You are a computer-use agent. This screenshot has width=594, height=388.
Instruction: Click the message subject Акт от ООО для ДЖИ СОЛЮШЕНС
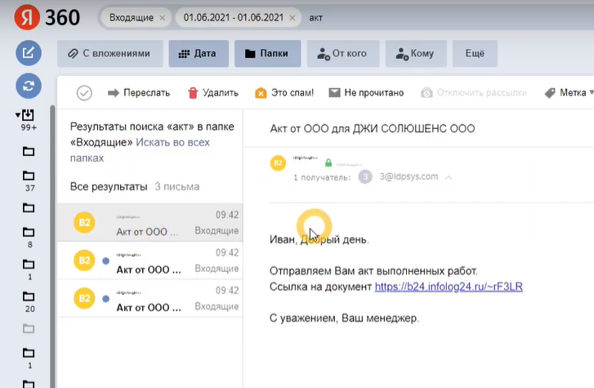point(372,129)
